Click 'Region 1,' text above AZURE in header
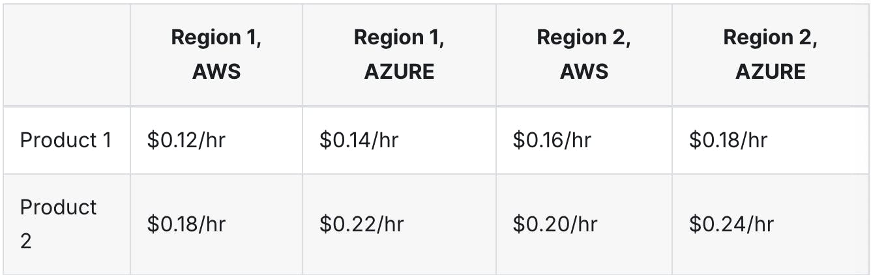 (399, 38)
